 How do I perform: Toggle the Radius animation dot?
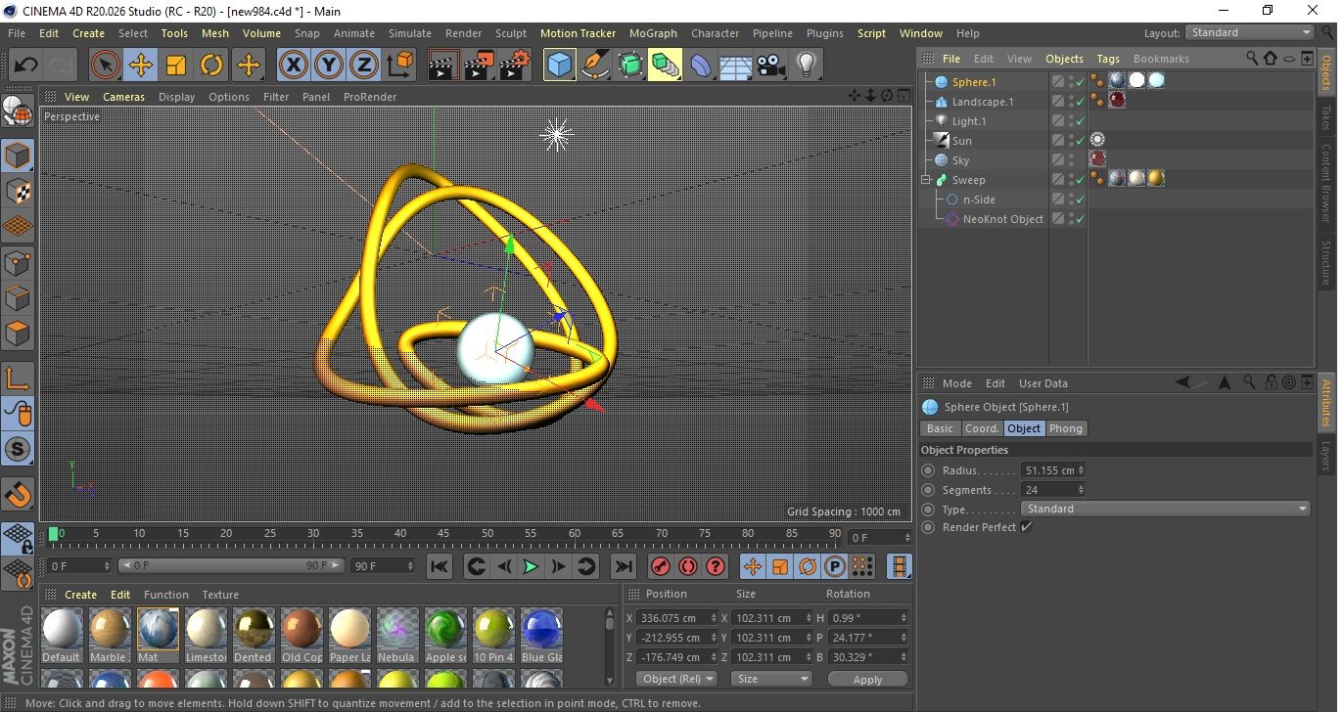click(x=928, y=470)
